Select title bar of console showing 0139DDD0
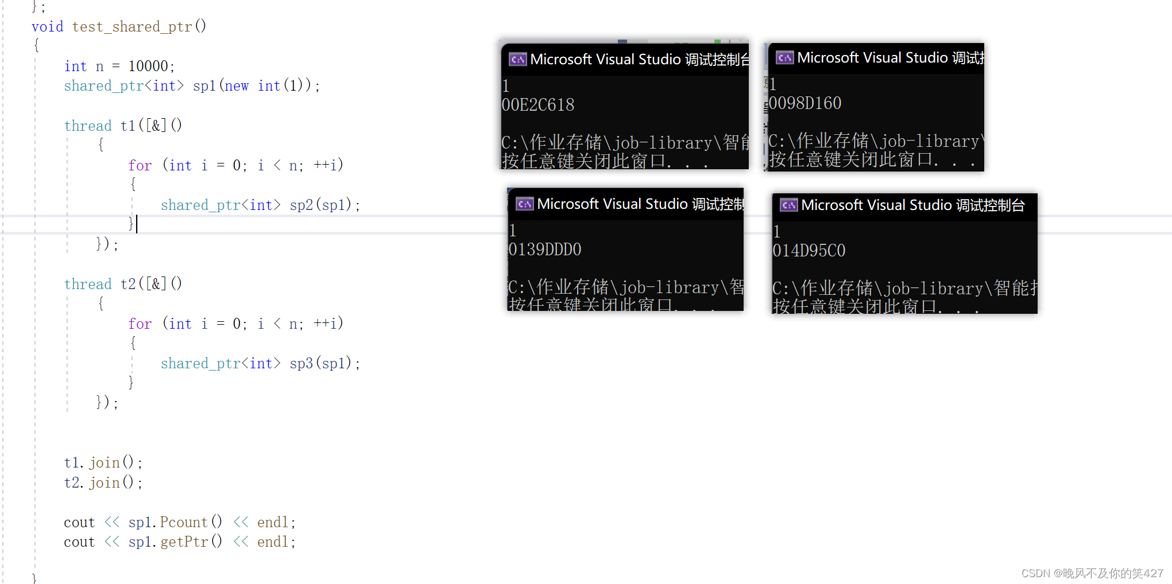The height and width of the screenshot is (584, 1172). (x=626, y=204)
